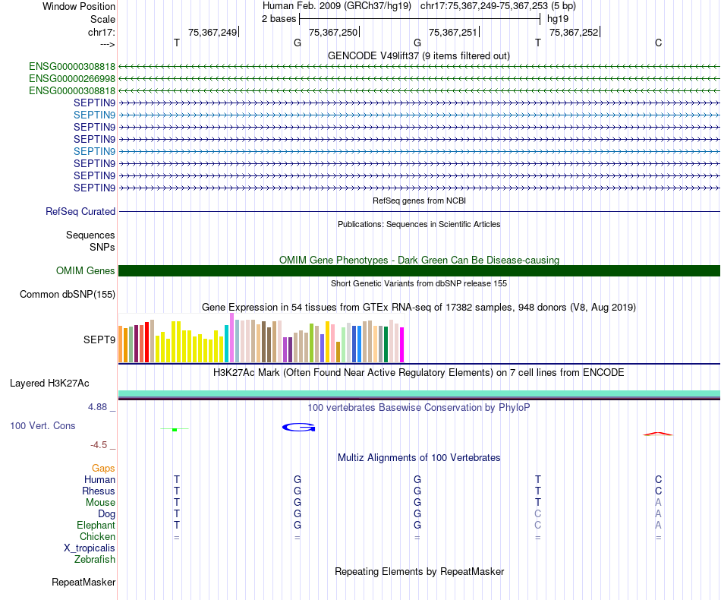Click the Human Feb. 2009 (GRCh37/hg19) position header
Viewport: 721px width, 600px height.
[336, 6]
